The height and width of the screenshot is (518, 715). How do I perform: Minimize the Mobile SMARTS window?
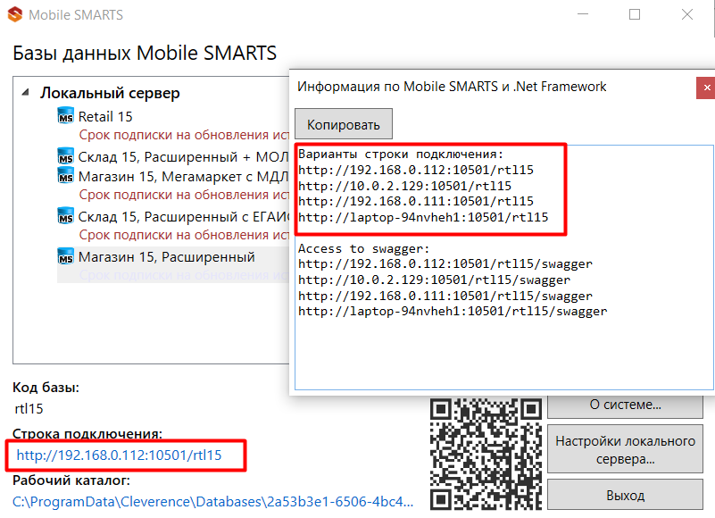point(583,14)
